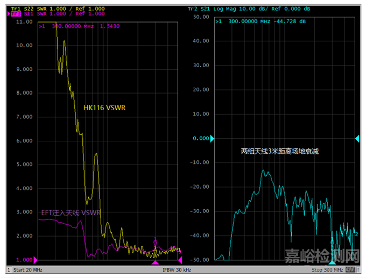Click the EFT注入天线 VSWR annotation
This screenshot has height=278, width=366.
[x=72, y=213]
